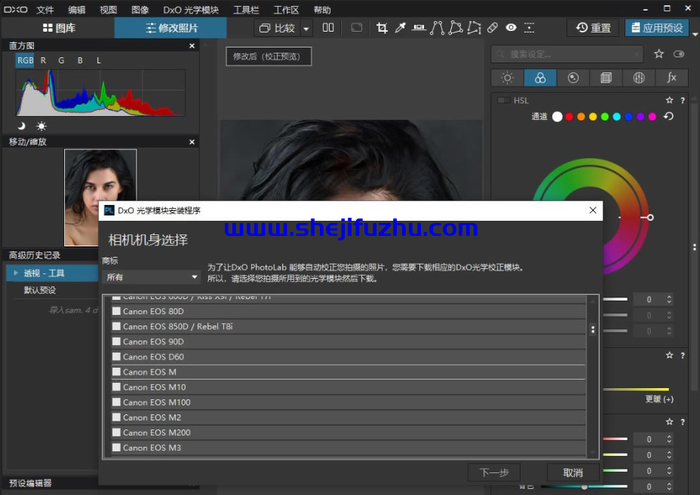The width and height of the screenshot is (700, 495).
Task: Toggle the HSL correction switch
Action: (x=504, y=100)
